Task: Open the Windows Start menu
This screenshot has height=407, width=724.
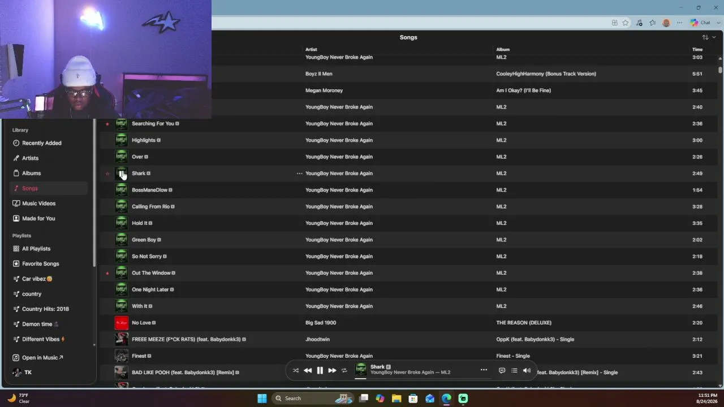Action: tap(262, 399)
